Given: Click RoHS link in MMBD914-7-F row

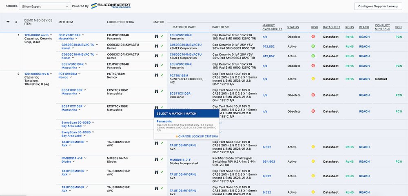Looking at the screenshot, I should pos(350,161).
